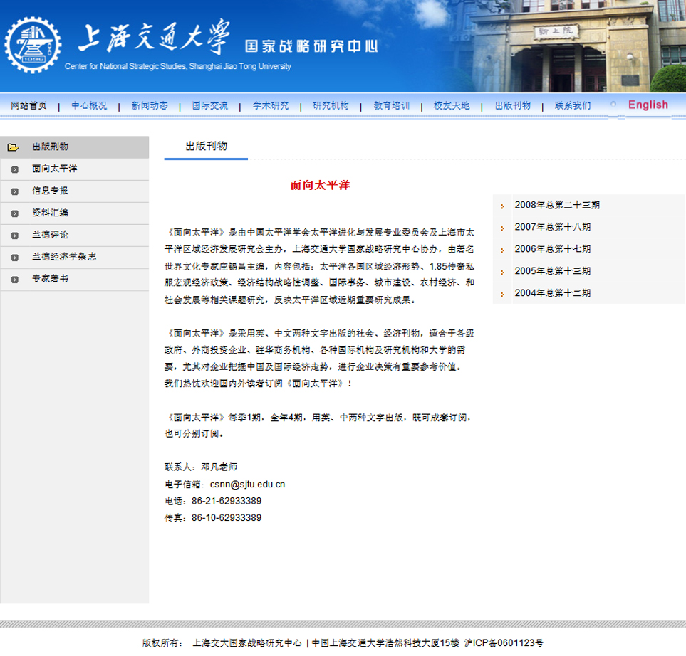Click the orange arrow beside 2008年总第二十三期
Screen dimensions: 686x656
[x=503, y=206]
